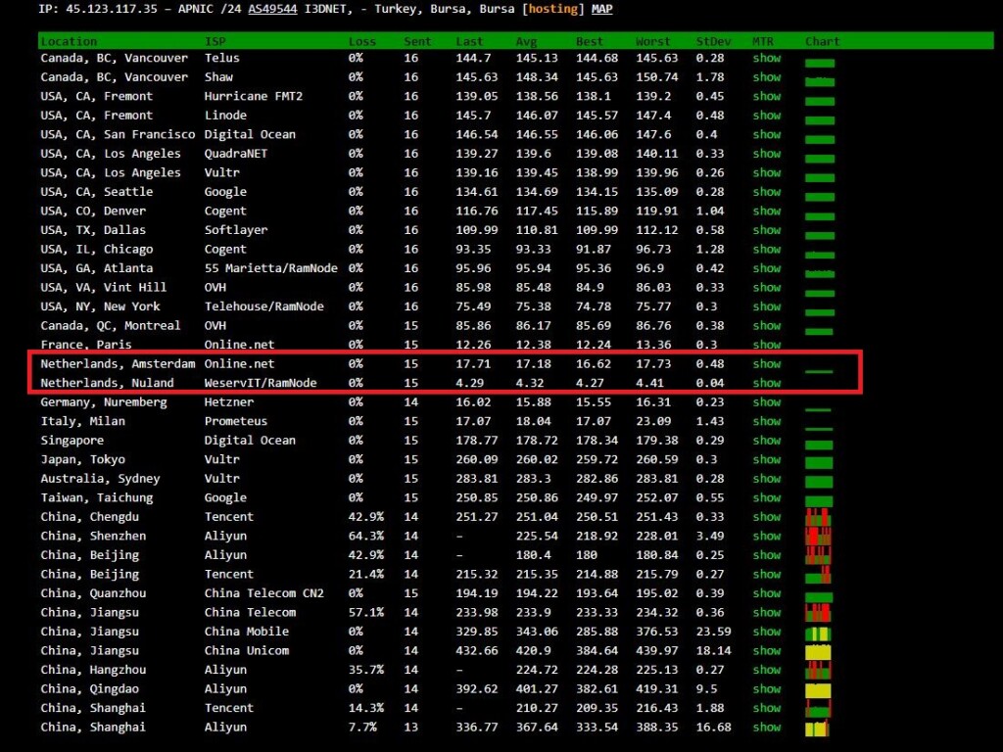Show MTR for Los Angeles Vultr
The height and width of the screenshot is (752, 1003).
click(x=766, y=173)
